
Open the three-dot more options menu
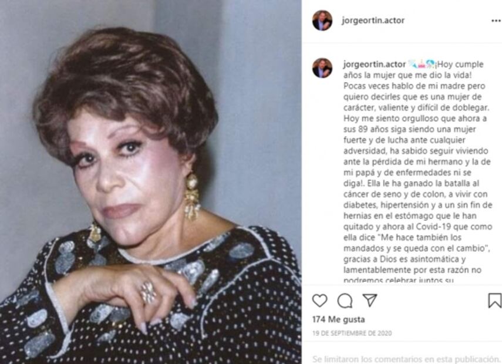pyautogui.click(x=496, y=21)
